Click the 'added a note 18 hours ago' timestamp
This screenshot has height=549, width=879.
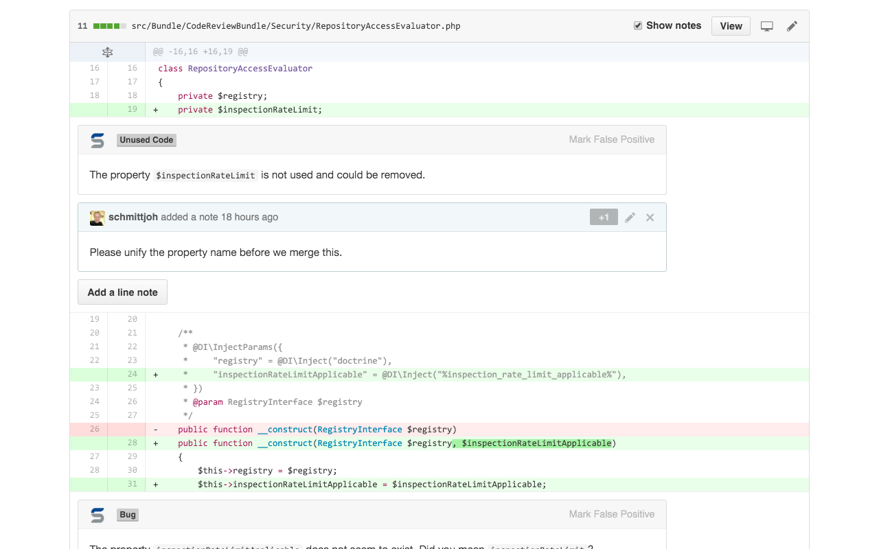click(220, 217)
